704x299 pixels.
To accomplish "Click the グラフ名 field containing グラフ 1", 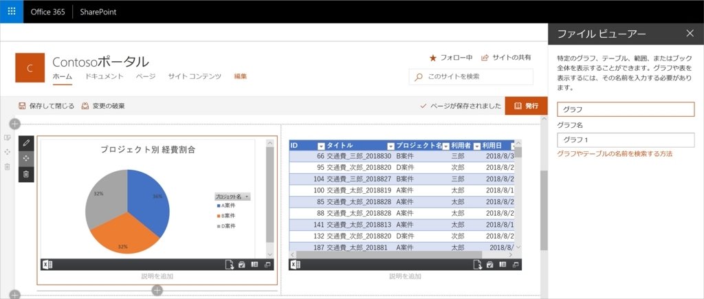I will pyautogui.click(x=626, y=140).
